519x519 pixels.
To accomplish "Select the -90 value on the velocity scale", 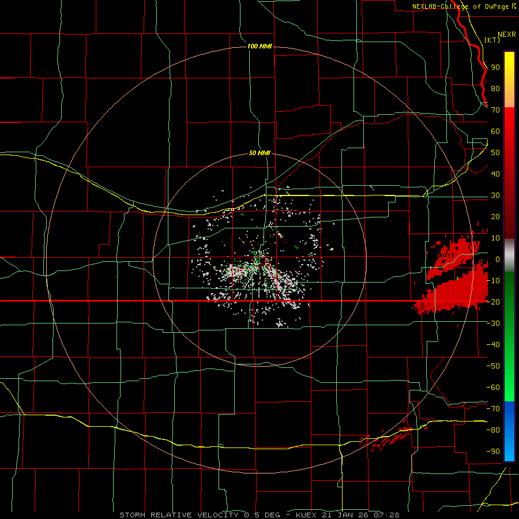I will pyautogui.click(x=493, y=452).
